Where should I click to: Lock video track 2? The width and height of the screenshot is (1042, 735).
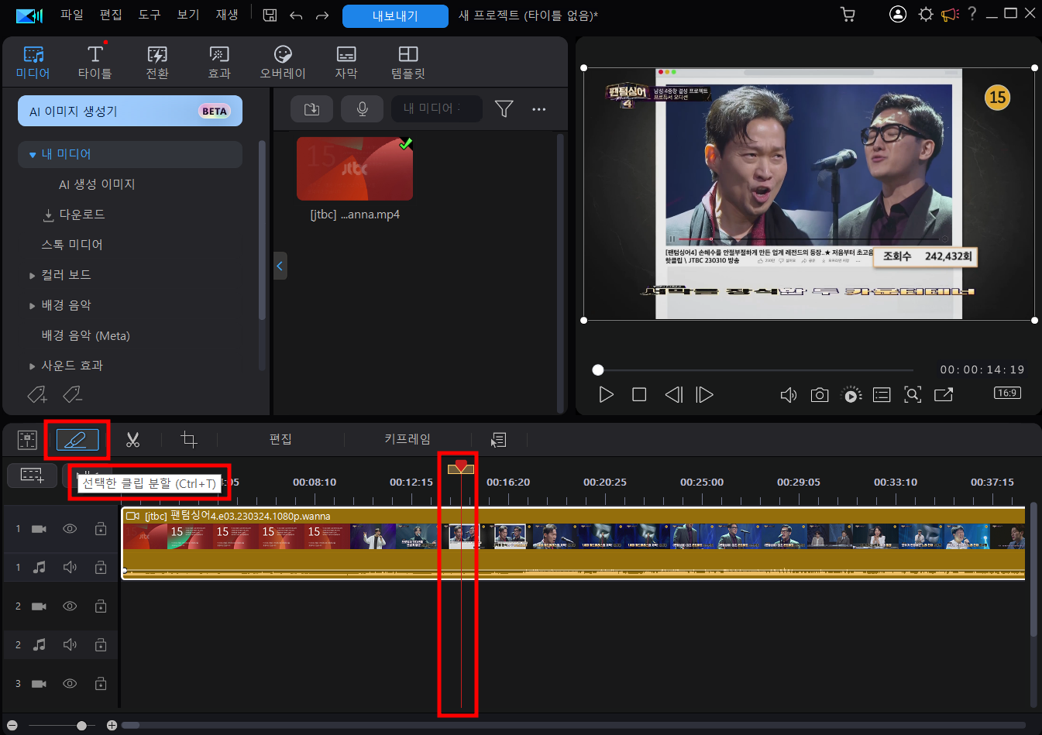101,606
